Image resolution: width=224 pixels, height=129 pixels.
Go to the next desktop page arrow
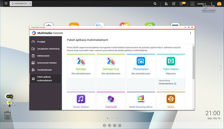221,67
